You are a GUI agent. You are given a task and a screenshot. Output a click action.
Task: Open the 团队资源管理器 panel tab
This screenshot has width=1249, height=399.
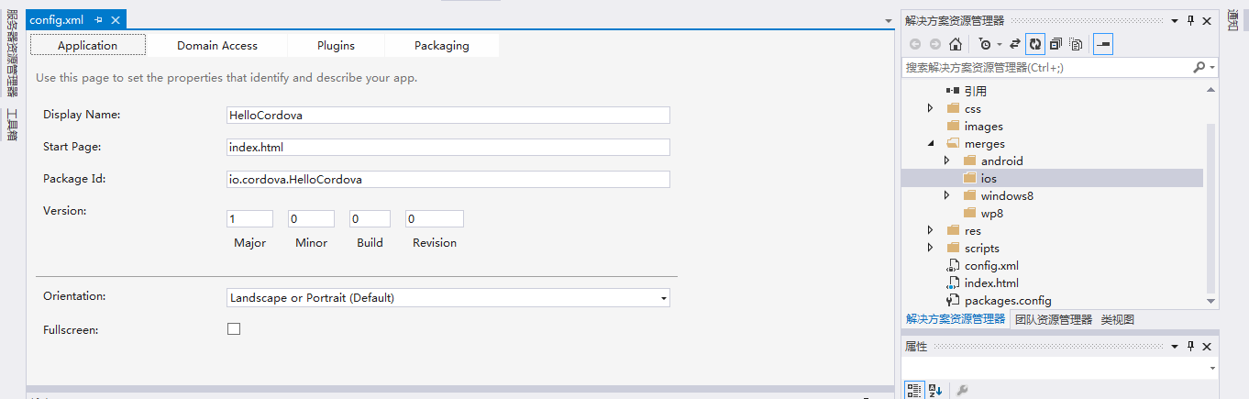tap(1054, 319)
